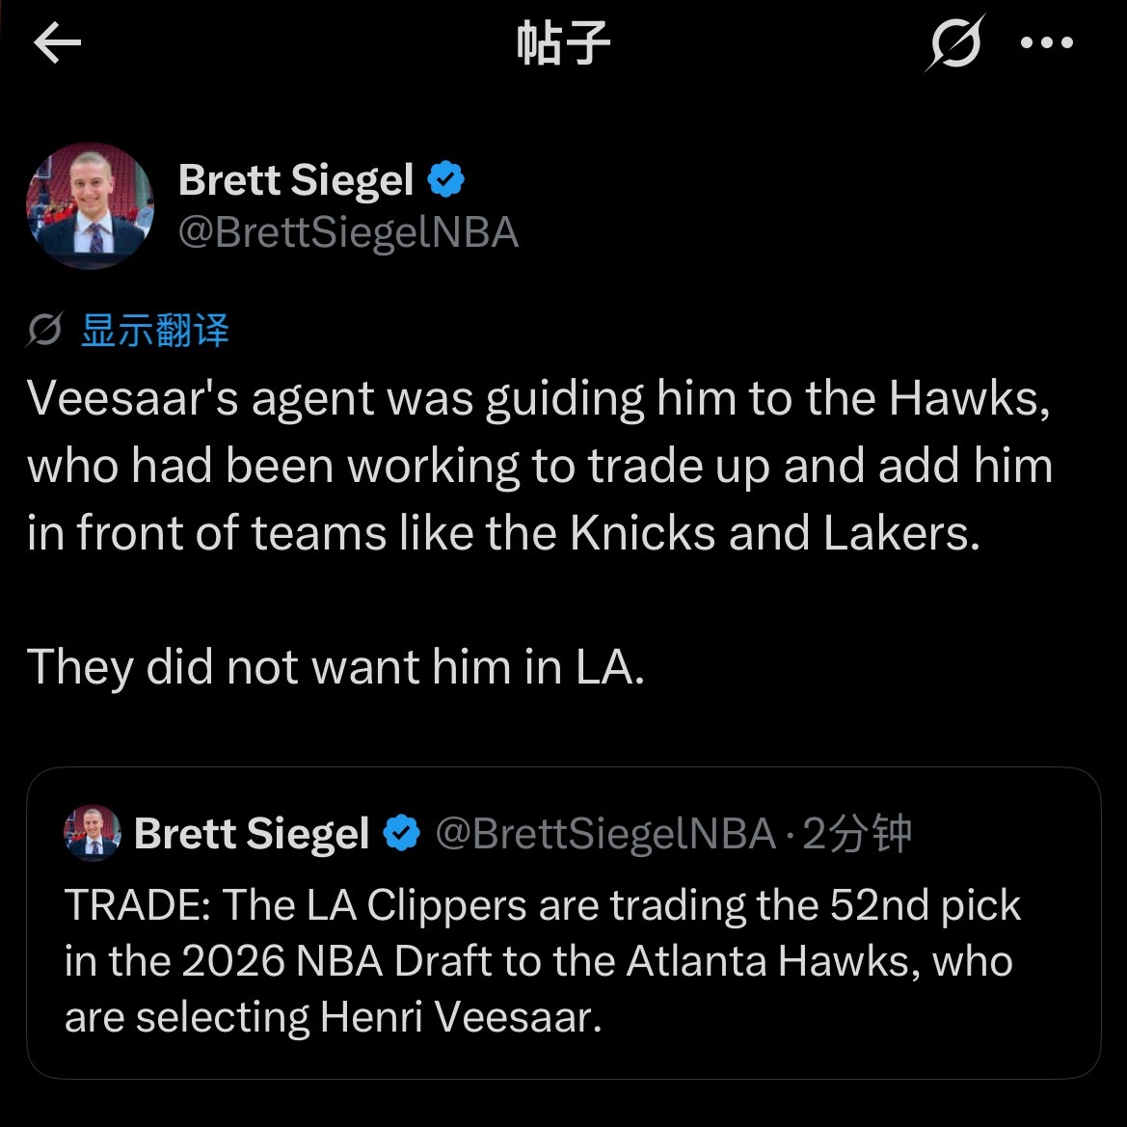Tap the line 'They did not want him in LA.'
Viewport: 1127px width, 1127px height.
click(x=335, y=666)
